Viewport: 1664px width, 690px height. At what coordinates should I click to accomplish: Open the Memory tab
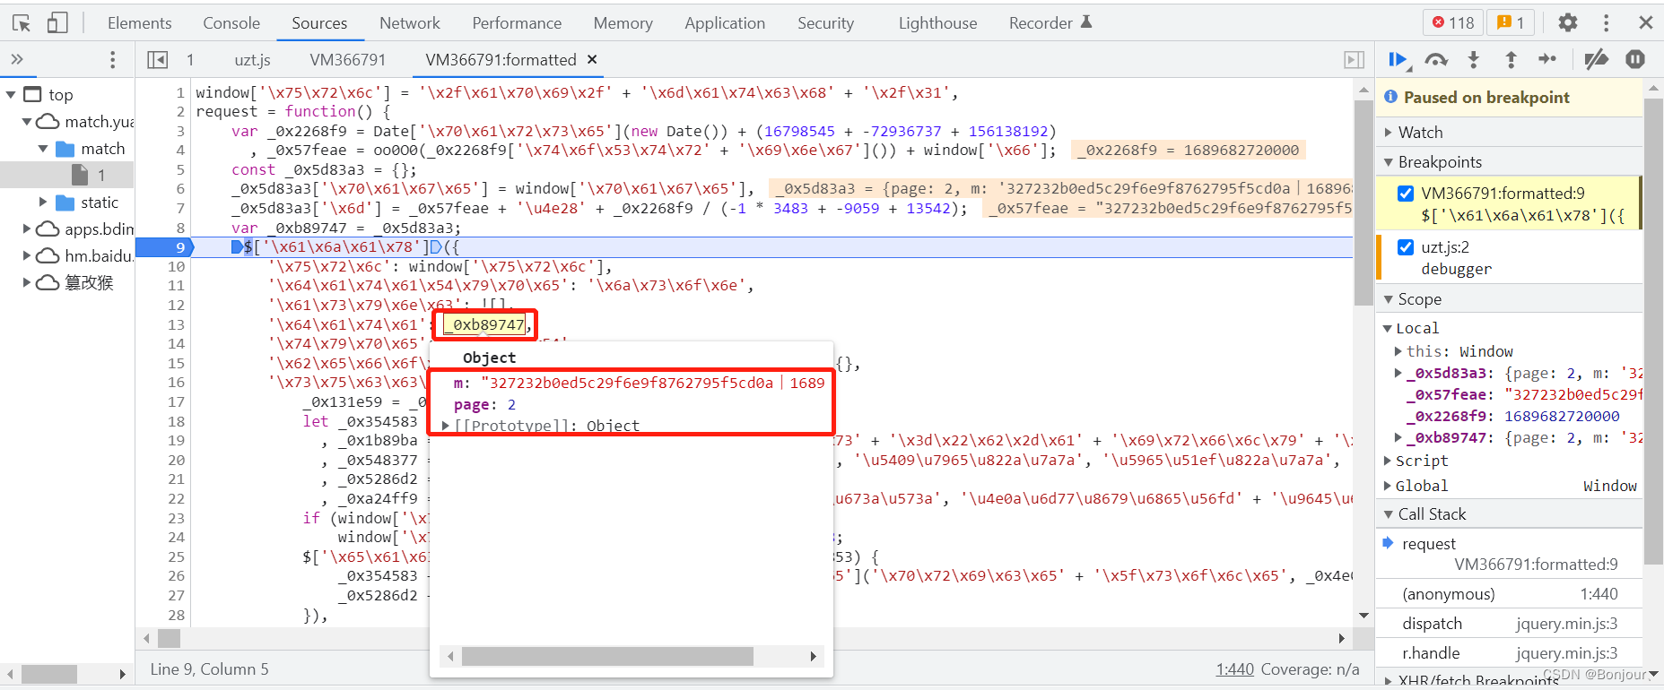click(623, 23)
